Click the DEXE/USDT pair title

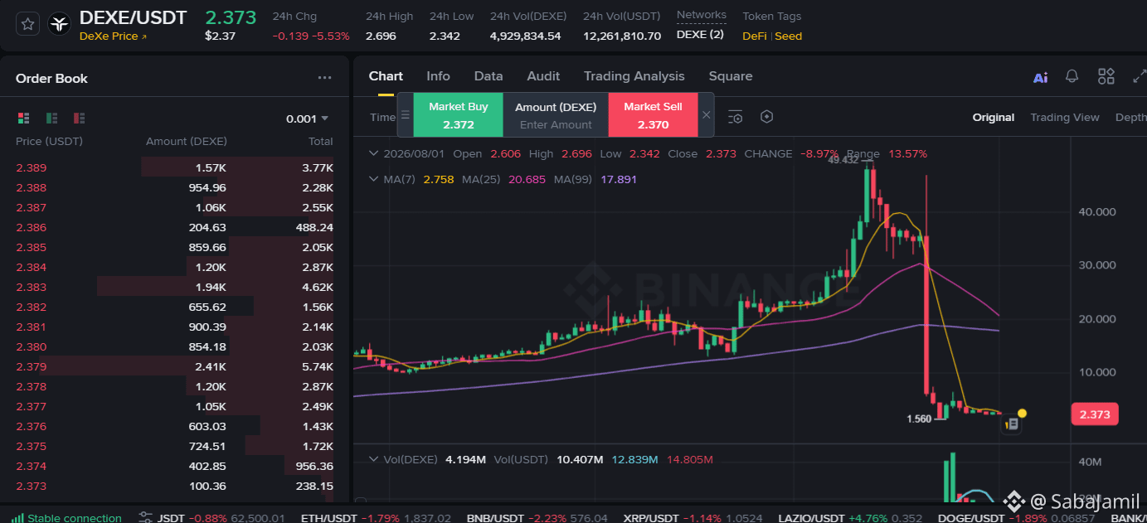pos(133,17)
